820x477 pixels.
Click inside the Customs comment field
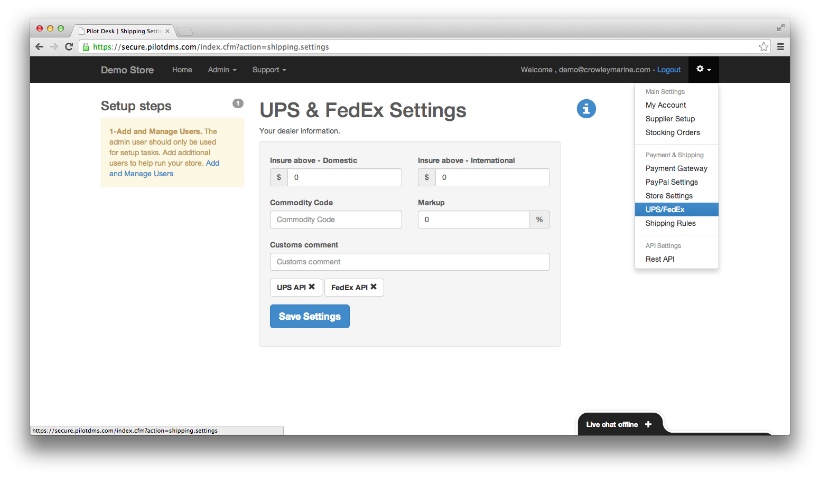coord(410,261)
